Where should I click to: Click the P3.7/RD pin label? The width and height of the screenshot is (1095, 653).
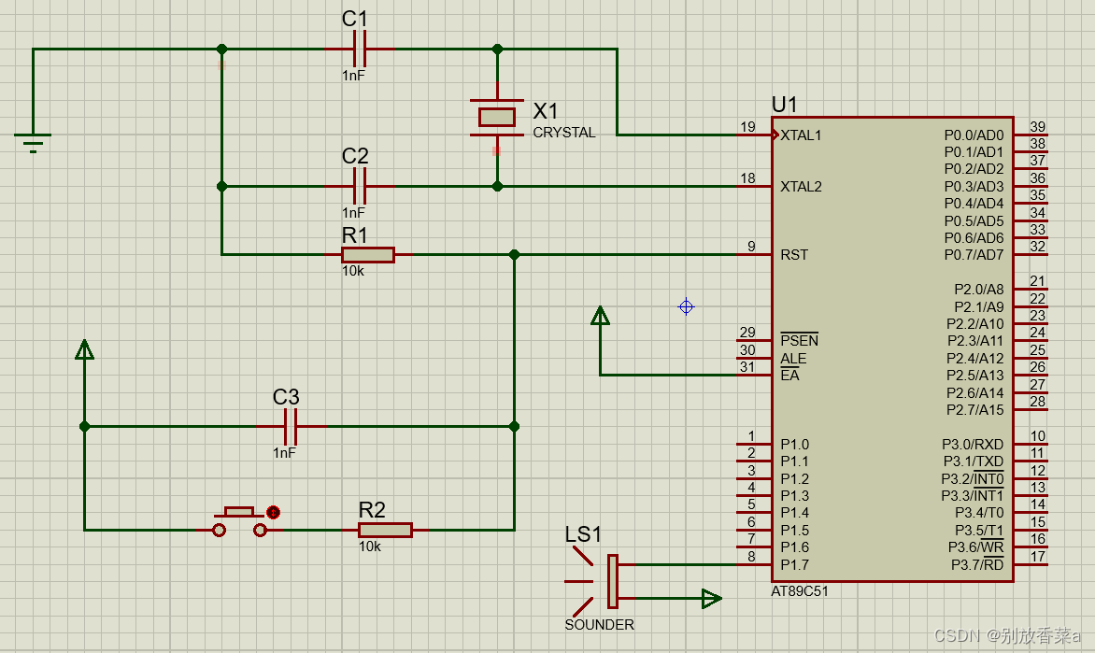[977, 564]
